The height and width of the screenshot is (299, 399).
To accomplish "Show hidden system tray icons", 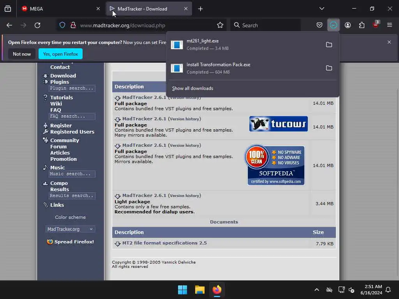I will (x=317, y=290).
